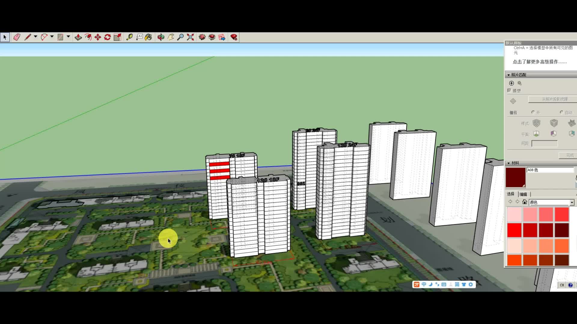Click the current material dark red preview

pos(516,178)
